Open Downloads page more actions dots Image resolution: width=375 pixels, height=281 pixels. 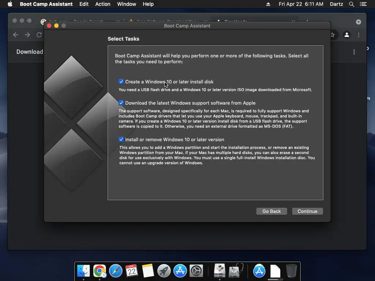pos(354,52)
